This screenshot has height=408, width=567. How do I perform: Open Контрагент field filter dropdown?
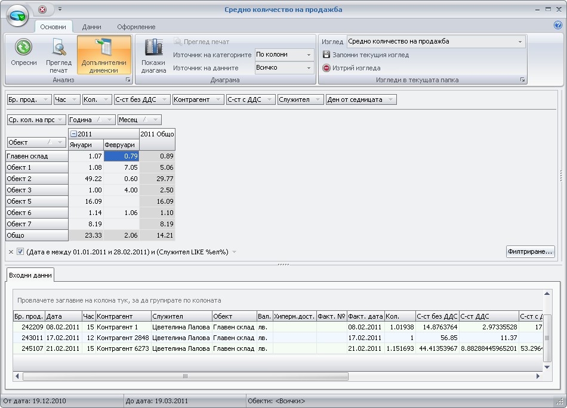pos(218,99)
